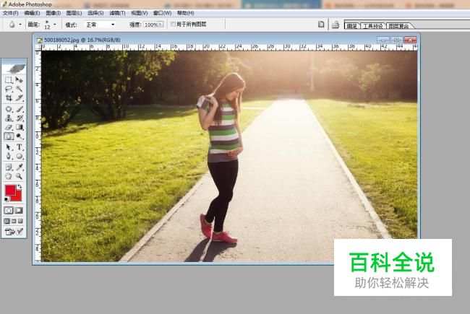Click the horizontal ruler above the photo
The height and width of the screenshot is (314, 470).
tap(229, 47)
